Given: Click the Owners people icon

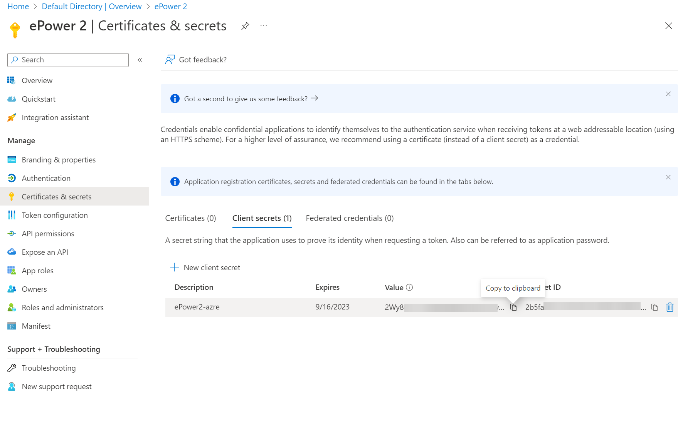Looking at the screenshot, I should pos(12,289).
